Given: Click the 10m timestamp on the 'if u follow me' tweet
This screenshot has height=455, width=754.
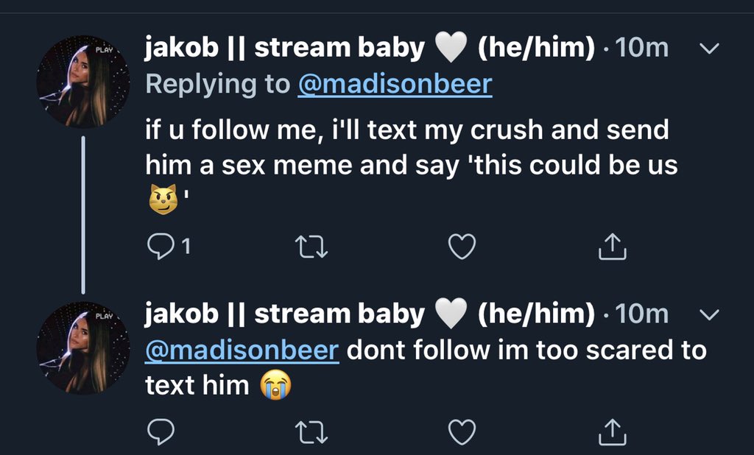Looking at the screenshot, I should pos(641,49).
